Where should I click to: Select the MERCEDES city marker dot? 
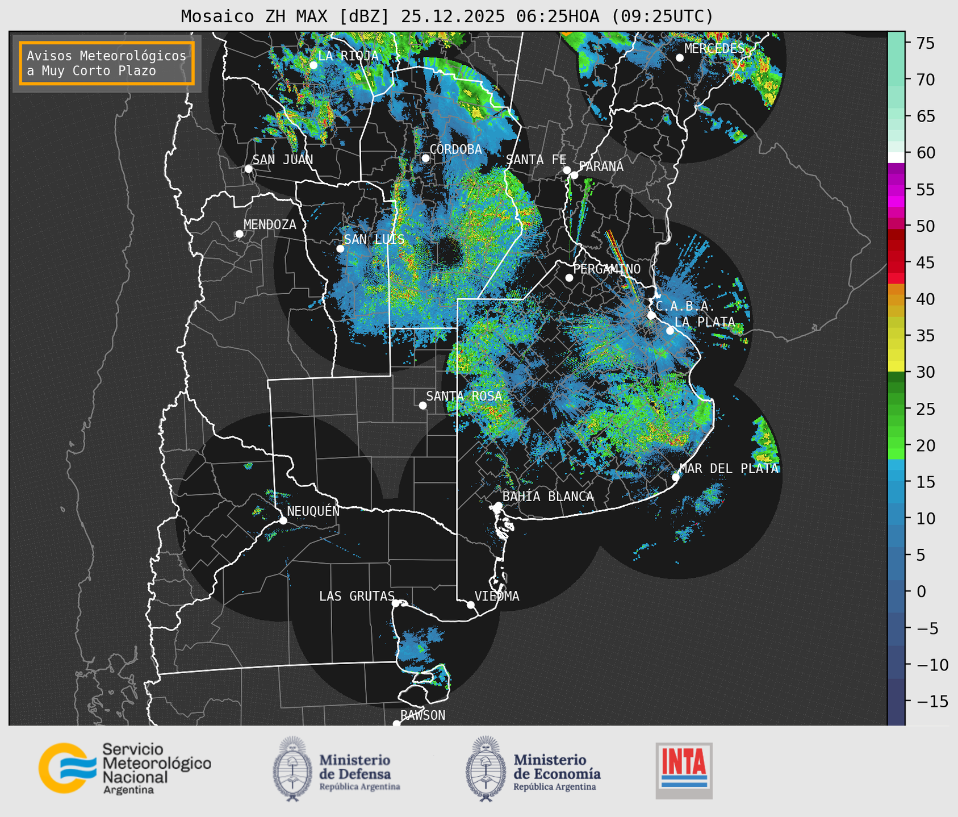click(x=679, y=57)
